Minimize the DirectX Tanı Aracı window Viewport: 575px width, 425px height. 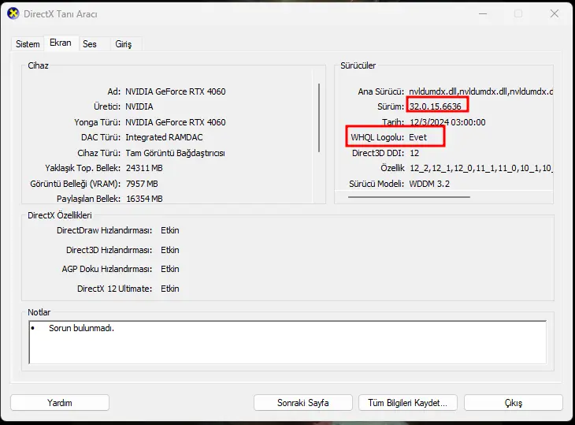[483, 14]
